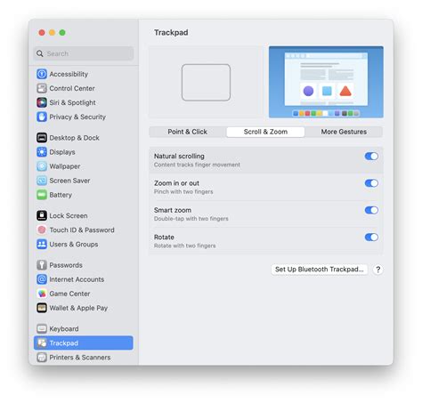Open the help question mark button
The image size is (422, 403).
pyautogui.click(x=377, y=270)
